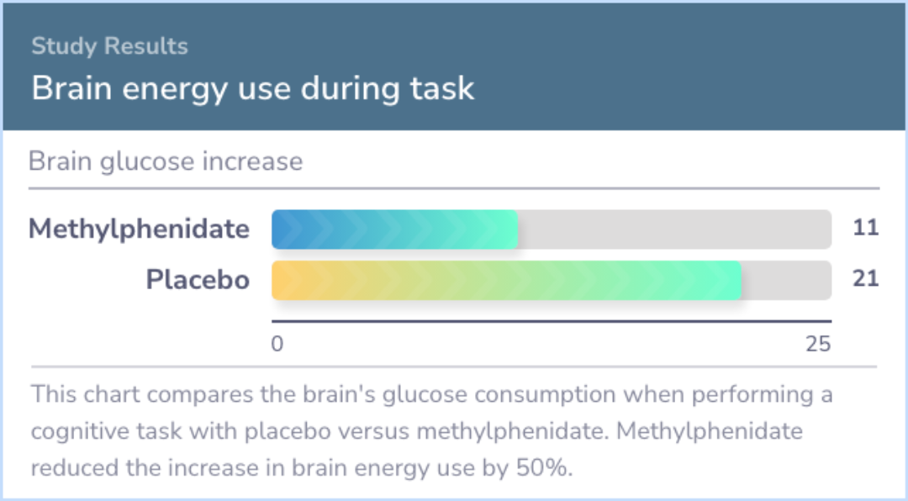Click the divider line above the description
This screenshot has height=501, width=908.
(454, 367)
